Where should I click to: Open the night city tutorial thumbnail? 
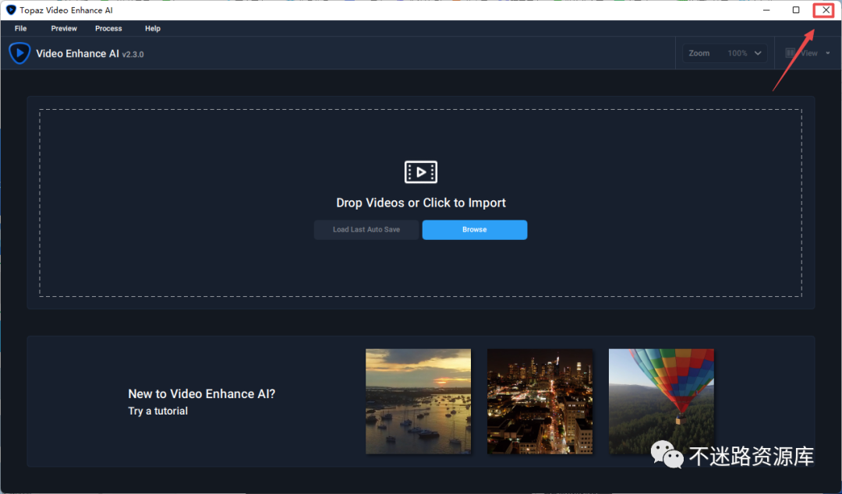click(540, 401)
